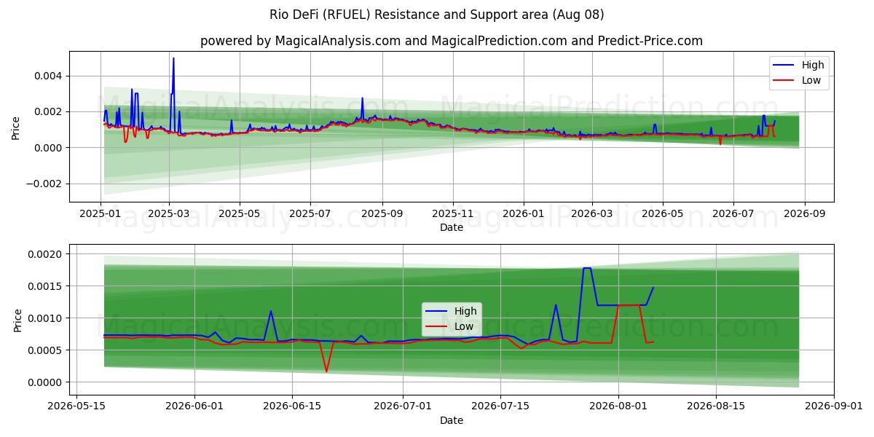The image size is (874, 437).
Task: Click the '0.002' y-axis tick label
Action: (x=50, y=111)
